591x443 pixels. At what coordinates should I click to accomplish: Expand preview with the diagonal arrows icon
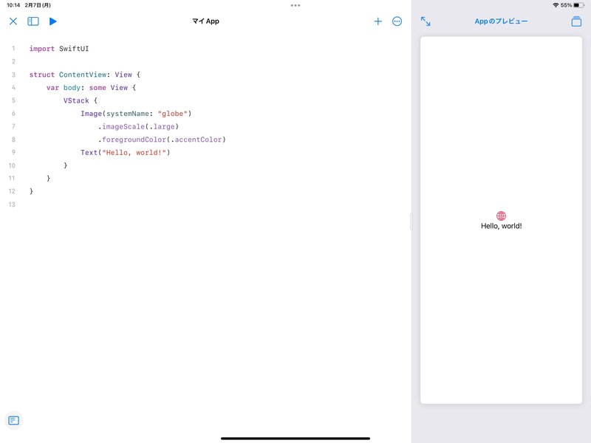point(426,21)
